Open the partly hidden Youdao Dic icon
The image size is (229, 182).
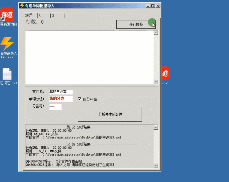pyautogui.click(x=166, y=75)
